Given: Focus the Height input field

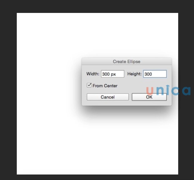Looking at the screenshot, I should click(155, 74).
